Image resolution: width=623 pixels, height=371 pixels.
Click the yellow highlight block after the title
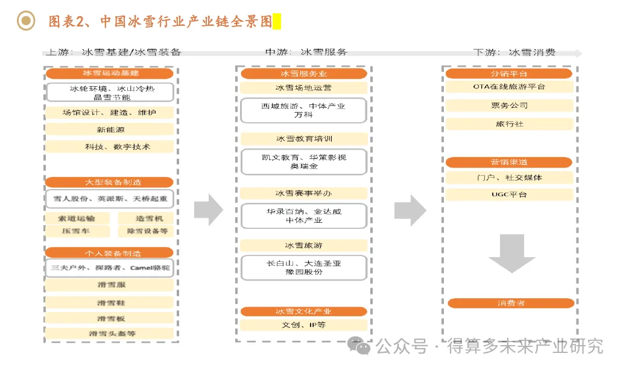pyautogui.click(x=277, y=22)
